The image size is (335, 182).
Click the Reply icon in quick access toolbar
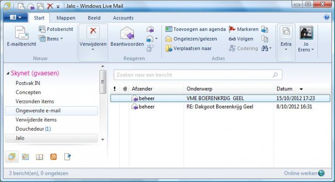pyautogui.click(x=31, y=6)
